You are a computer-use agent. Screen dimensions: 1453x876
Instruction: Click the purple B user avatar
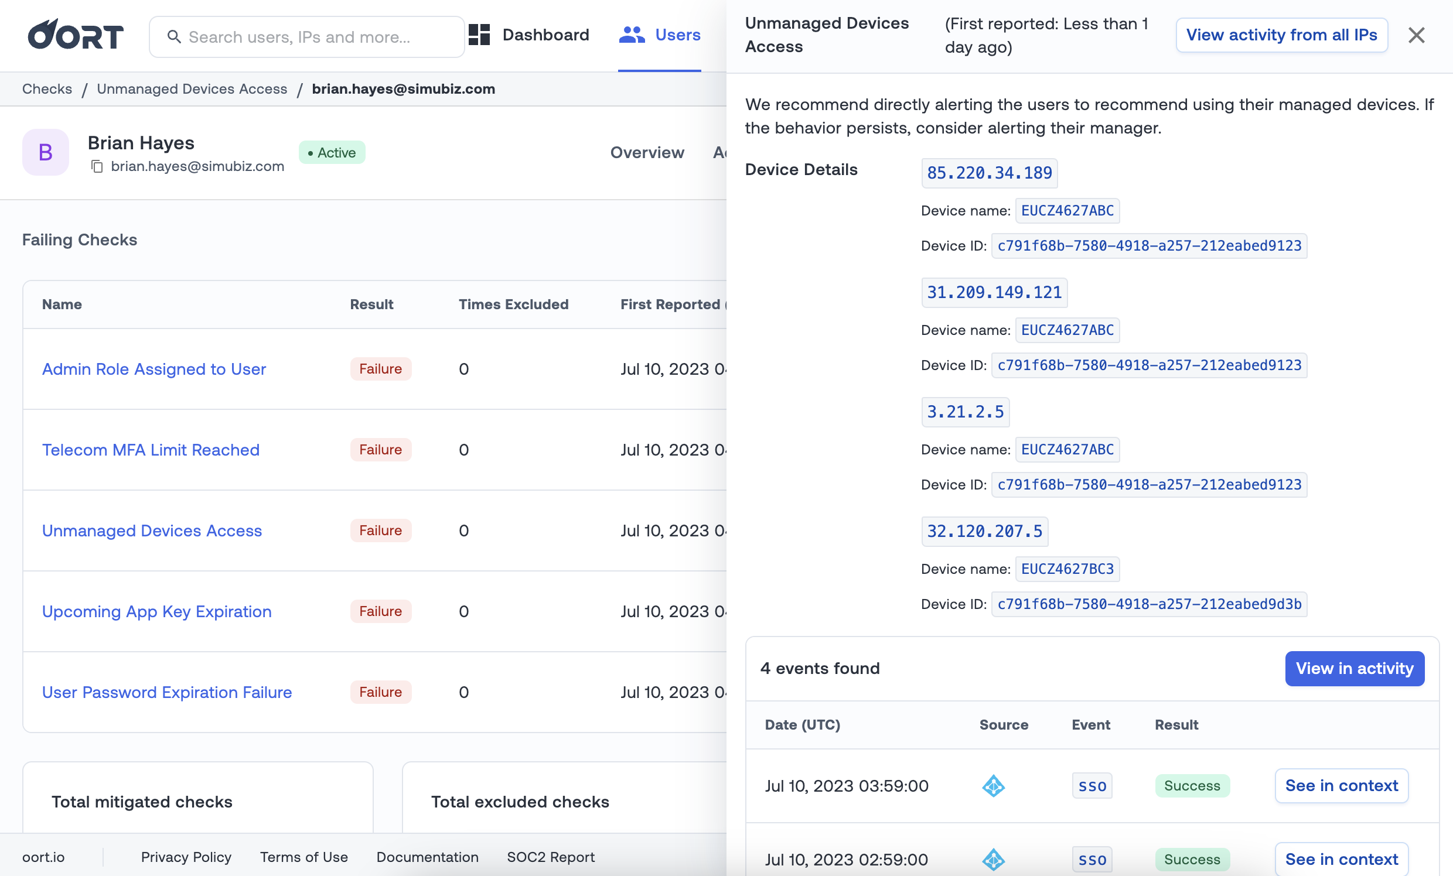pos(46,152)
